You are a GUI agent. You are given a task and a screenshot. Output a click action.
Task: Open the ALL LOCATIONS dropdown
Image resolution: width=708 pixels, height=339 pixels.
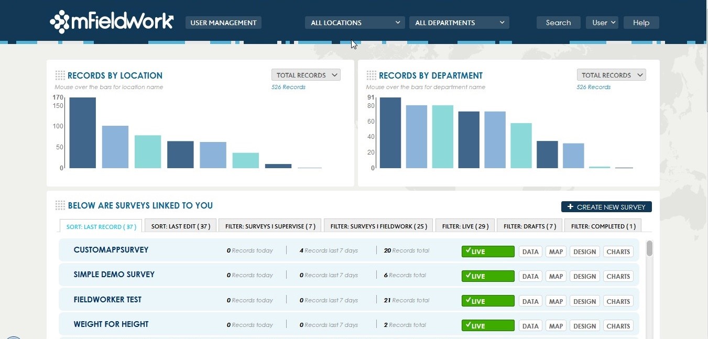[354, 23]
